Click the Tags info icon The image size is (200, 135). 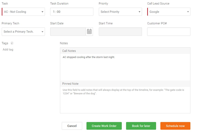click(x=12, y=43)
